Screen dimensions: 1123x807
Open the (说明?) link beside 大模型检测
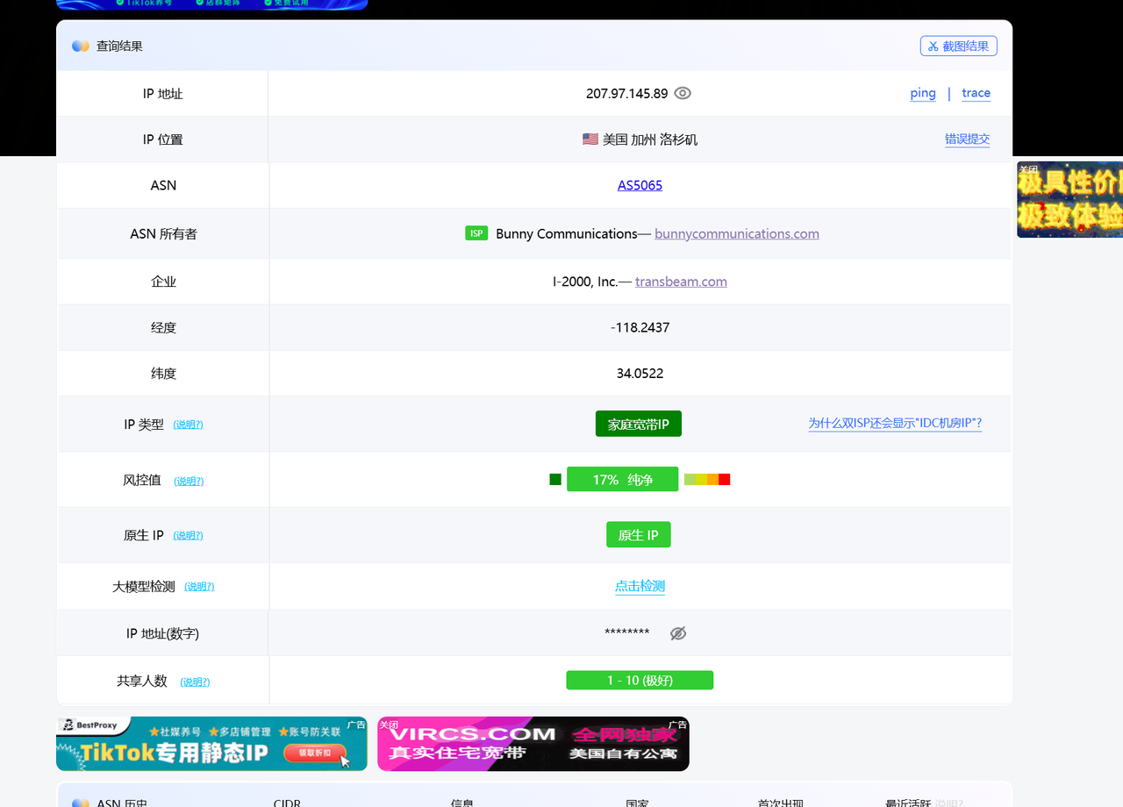pos(199,586)
